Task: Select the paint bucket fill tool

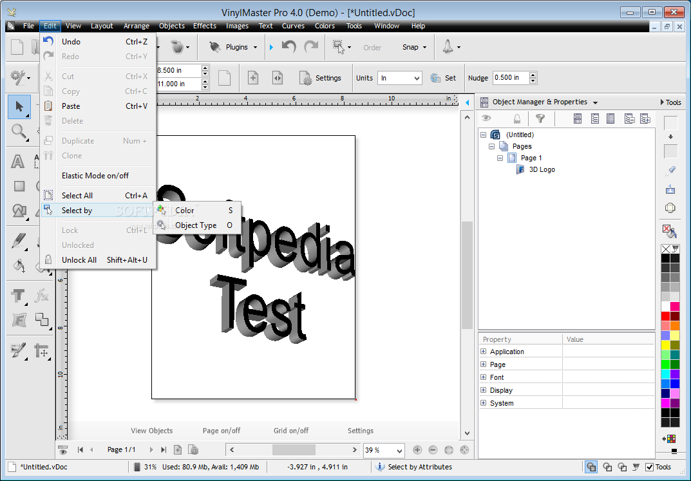Action: (19, 265)
